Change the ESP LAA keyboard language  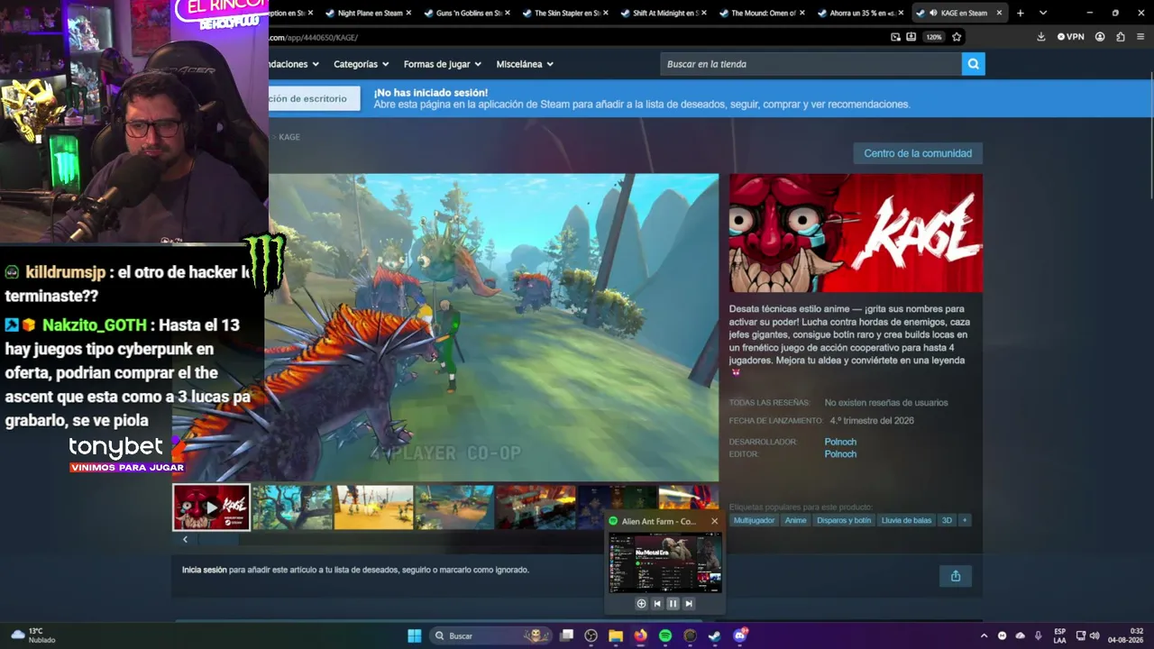click(1060, 635)
